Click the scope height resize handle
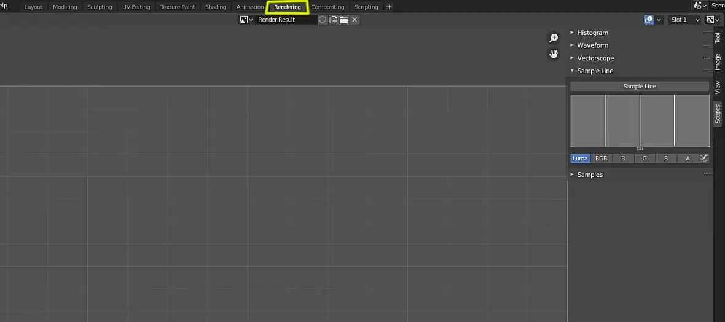 pyautogui.click(x=640, y=149)
